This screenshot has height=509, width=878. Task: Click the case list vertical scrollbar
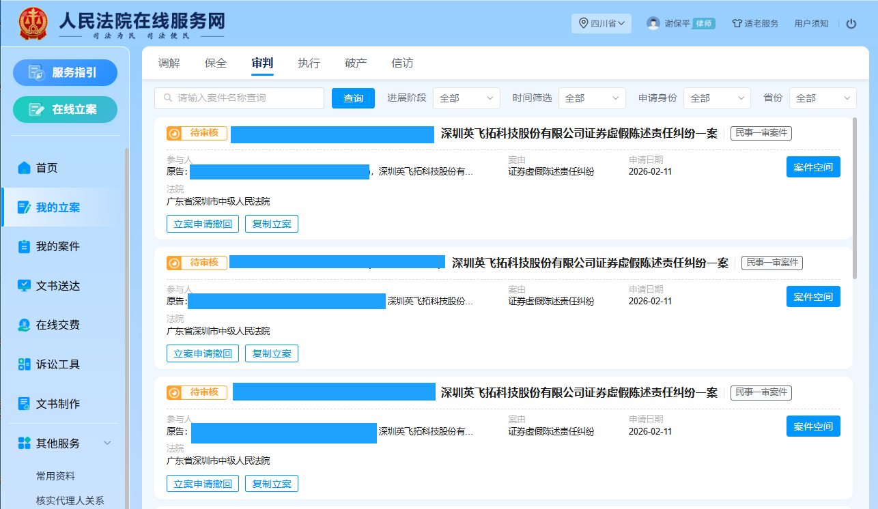(x=854, y=198)
